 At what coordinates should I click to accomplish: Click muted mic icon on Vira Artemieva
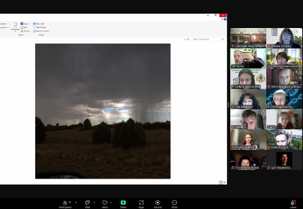pyautogui.click(x=233, y=107)
